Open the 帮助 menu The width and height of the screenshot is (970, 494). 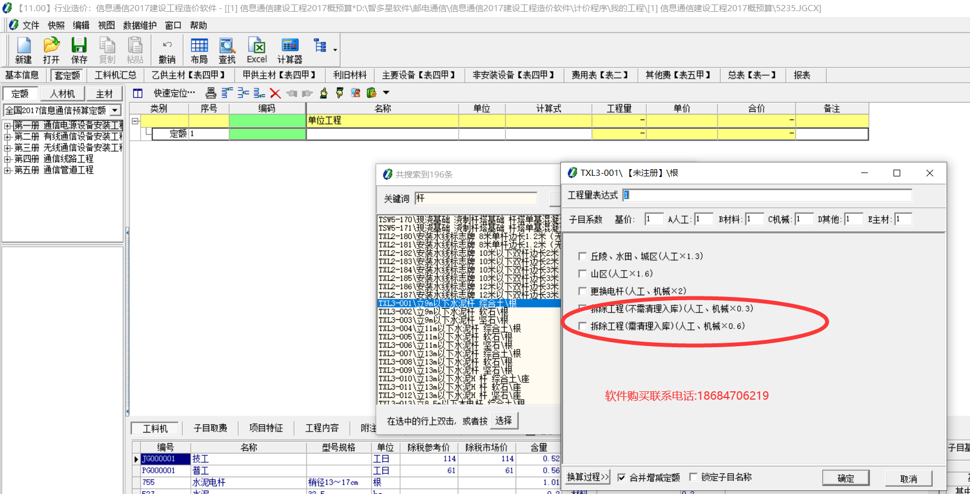point(198,25)
